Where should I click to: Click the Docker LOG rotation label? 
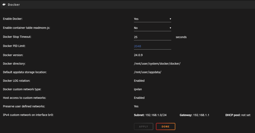[x=17, y=81]
